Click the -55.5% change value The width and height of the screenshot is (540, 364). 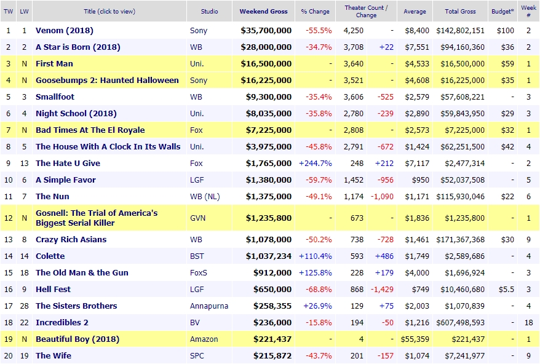tap(319, 31)
